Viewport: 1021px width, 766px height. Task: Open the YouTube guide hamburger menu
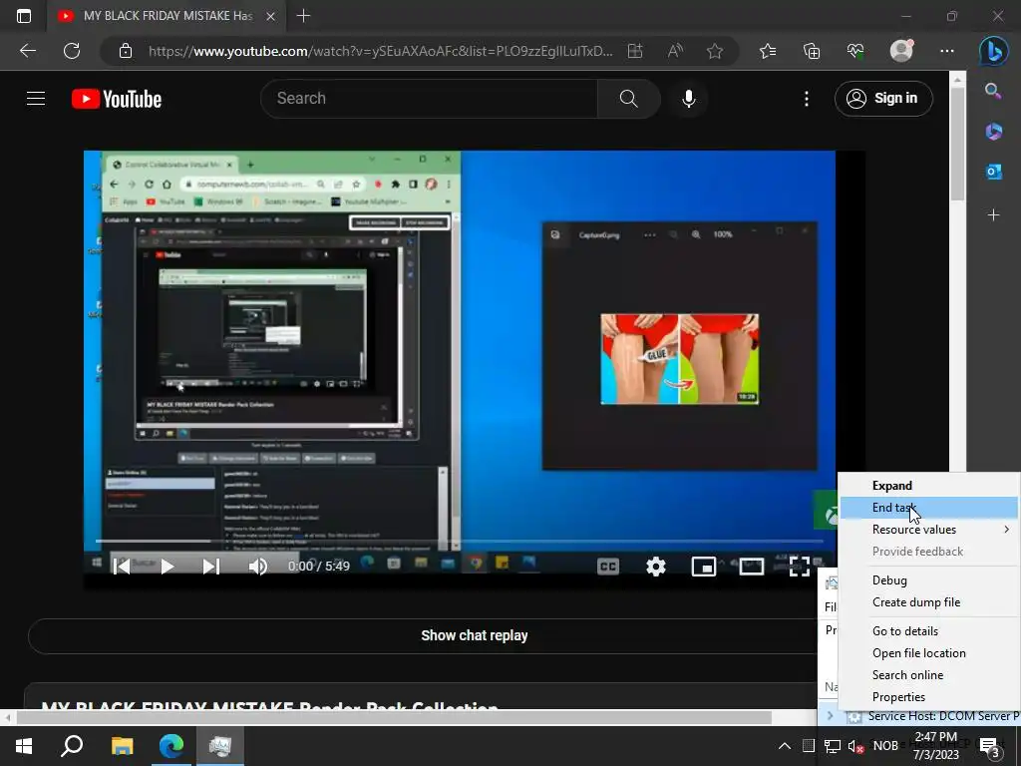tap(36, 99)
